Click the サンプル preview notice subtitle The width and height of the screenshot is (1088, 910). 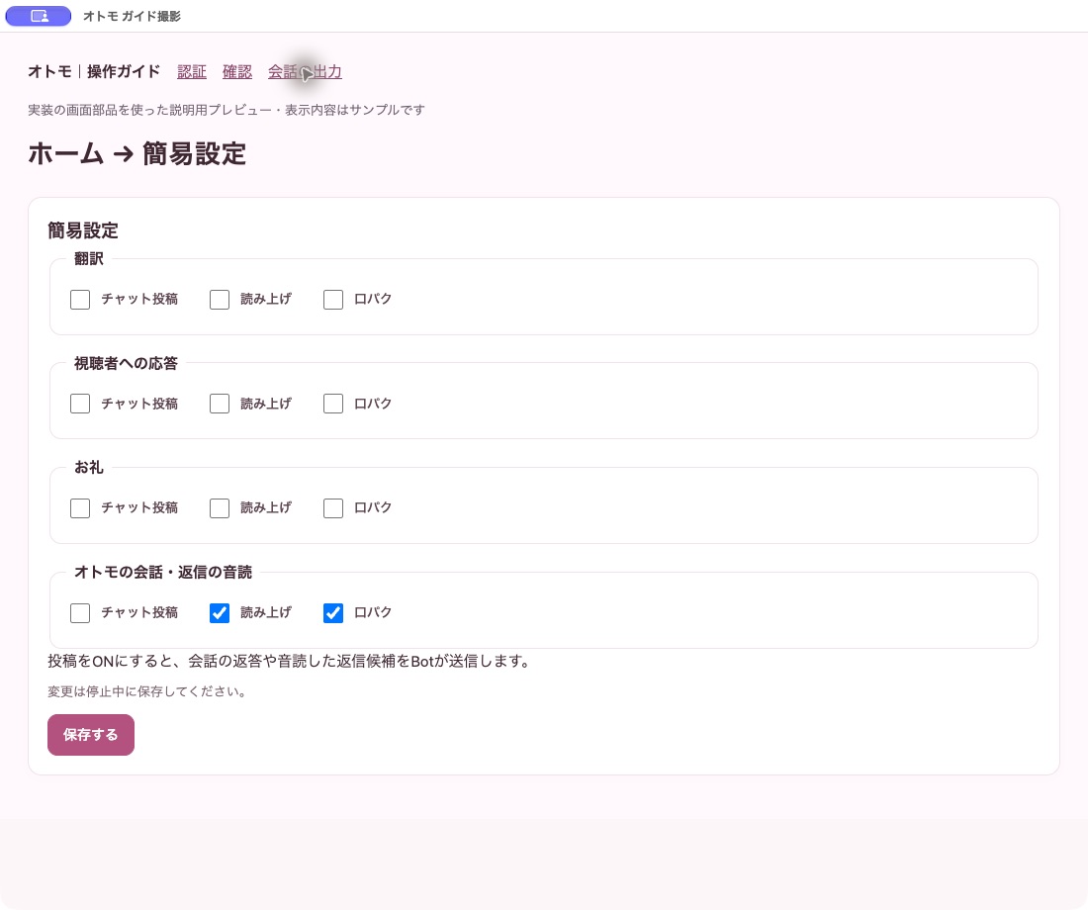click(227, 111)
